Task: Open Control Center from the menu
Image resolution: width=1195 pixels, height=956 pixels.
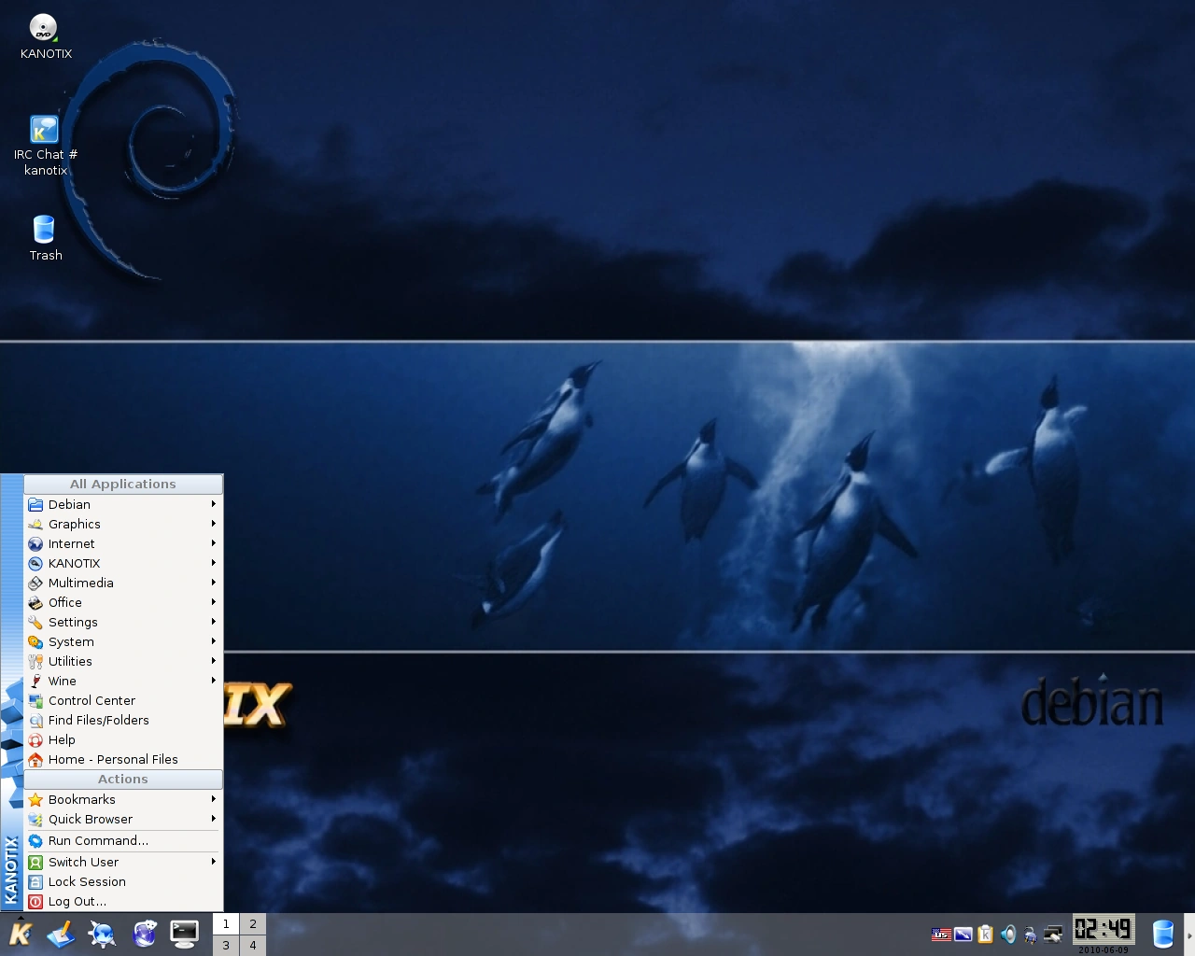Action: pos(91,700)
